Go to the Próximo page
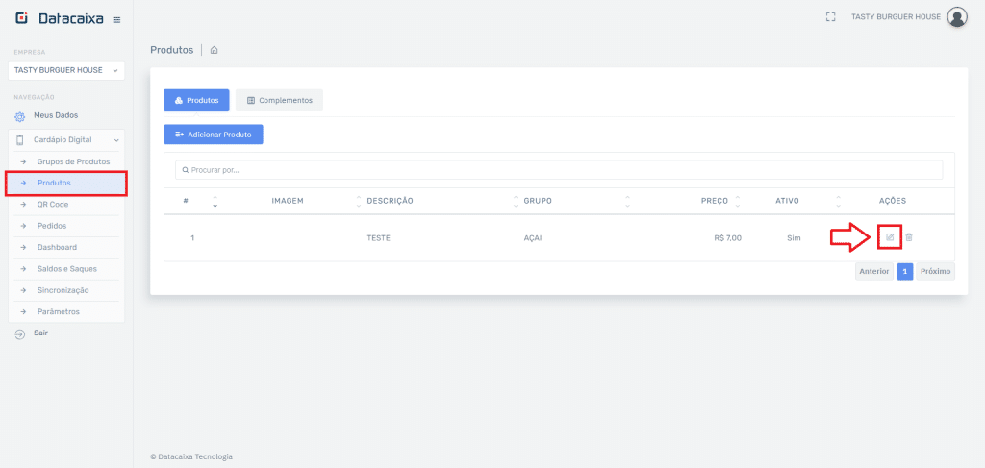 (x=935, y=271)
